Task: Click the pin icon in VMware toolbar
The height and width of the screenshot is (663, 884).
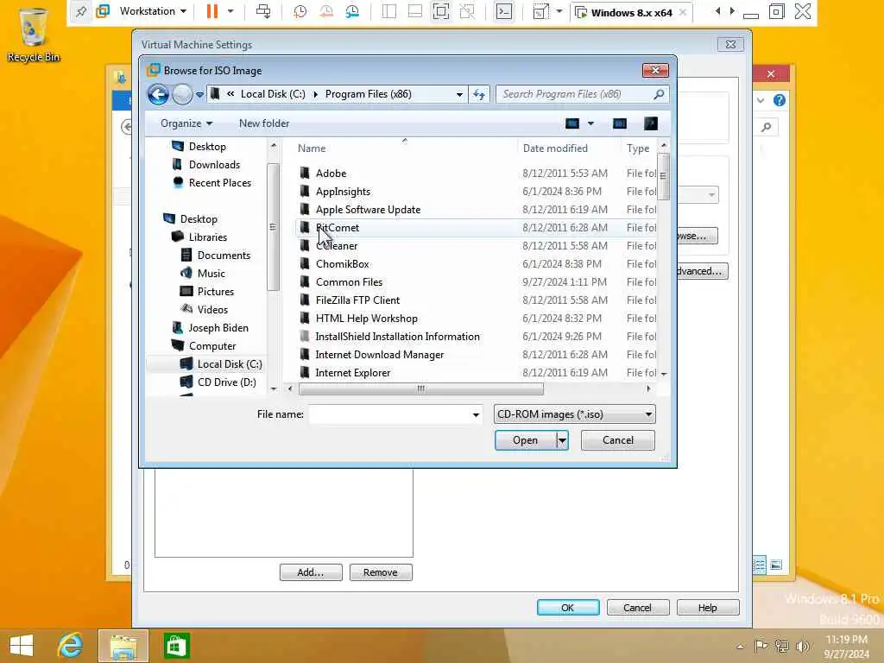Action: pyautogui.click(x=80, y=11)
